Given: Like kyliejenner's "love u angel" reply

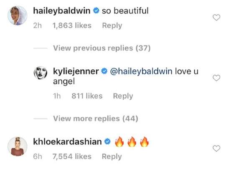Looking at the screenshot, I should click(x=216, y=78).
